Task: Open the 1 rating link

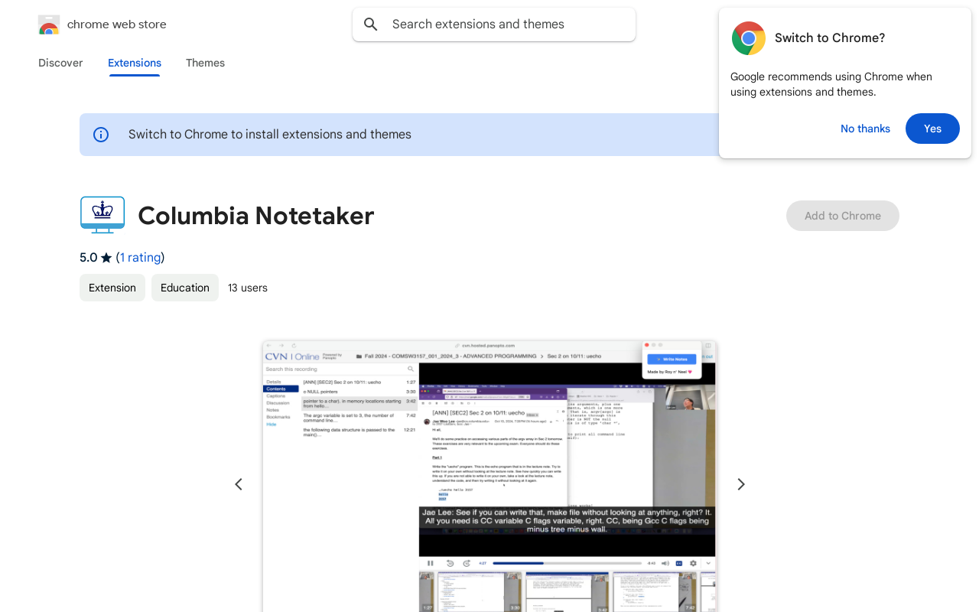Action: 140,258
